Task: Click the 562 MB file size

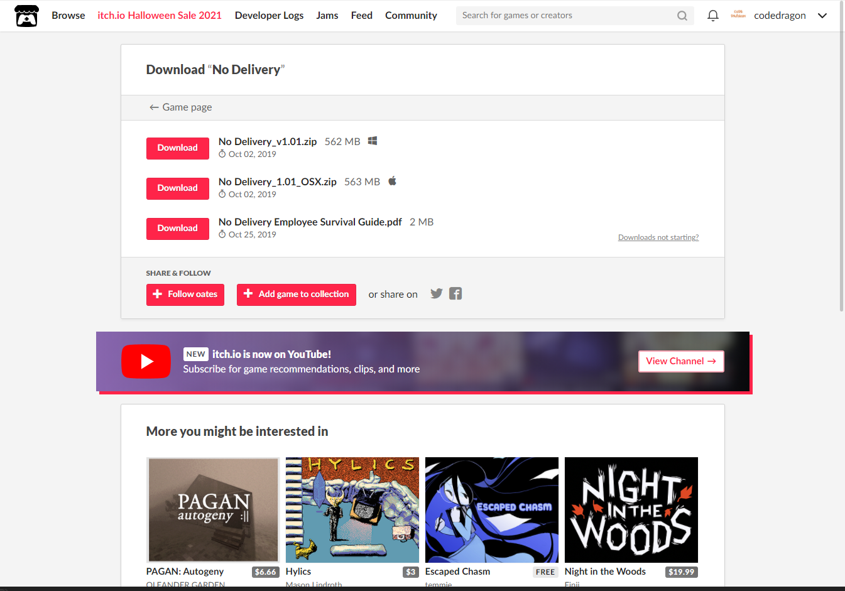Action: tap(342, 142)
